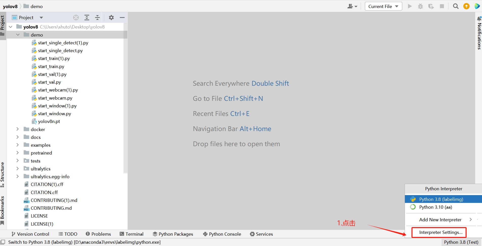Collapse the yolov8 root folder

[x=11, y=27]
